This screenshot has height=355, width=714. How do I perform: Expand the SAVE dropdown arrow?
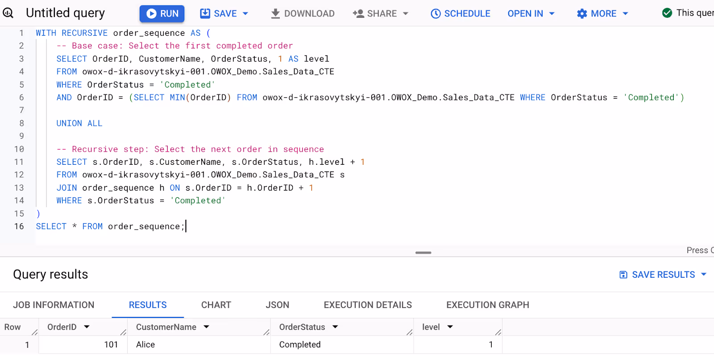point(245,13)
